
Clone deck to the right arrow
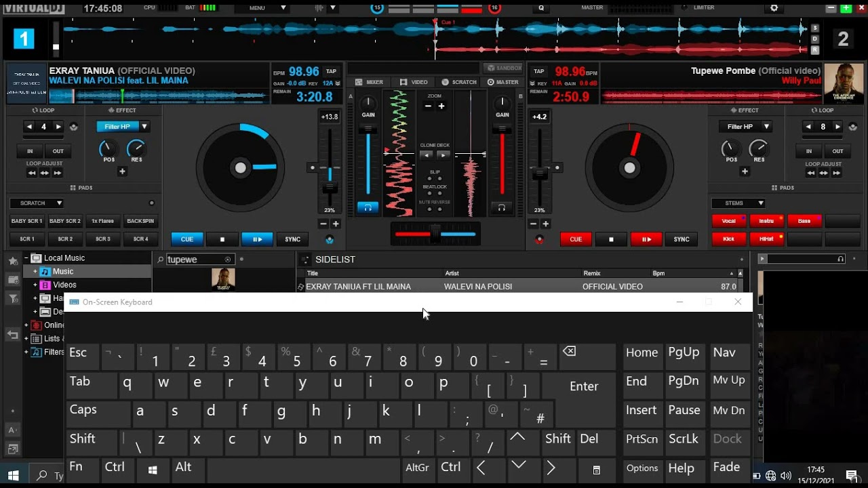(443, 155)
